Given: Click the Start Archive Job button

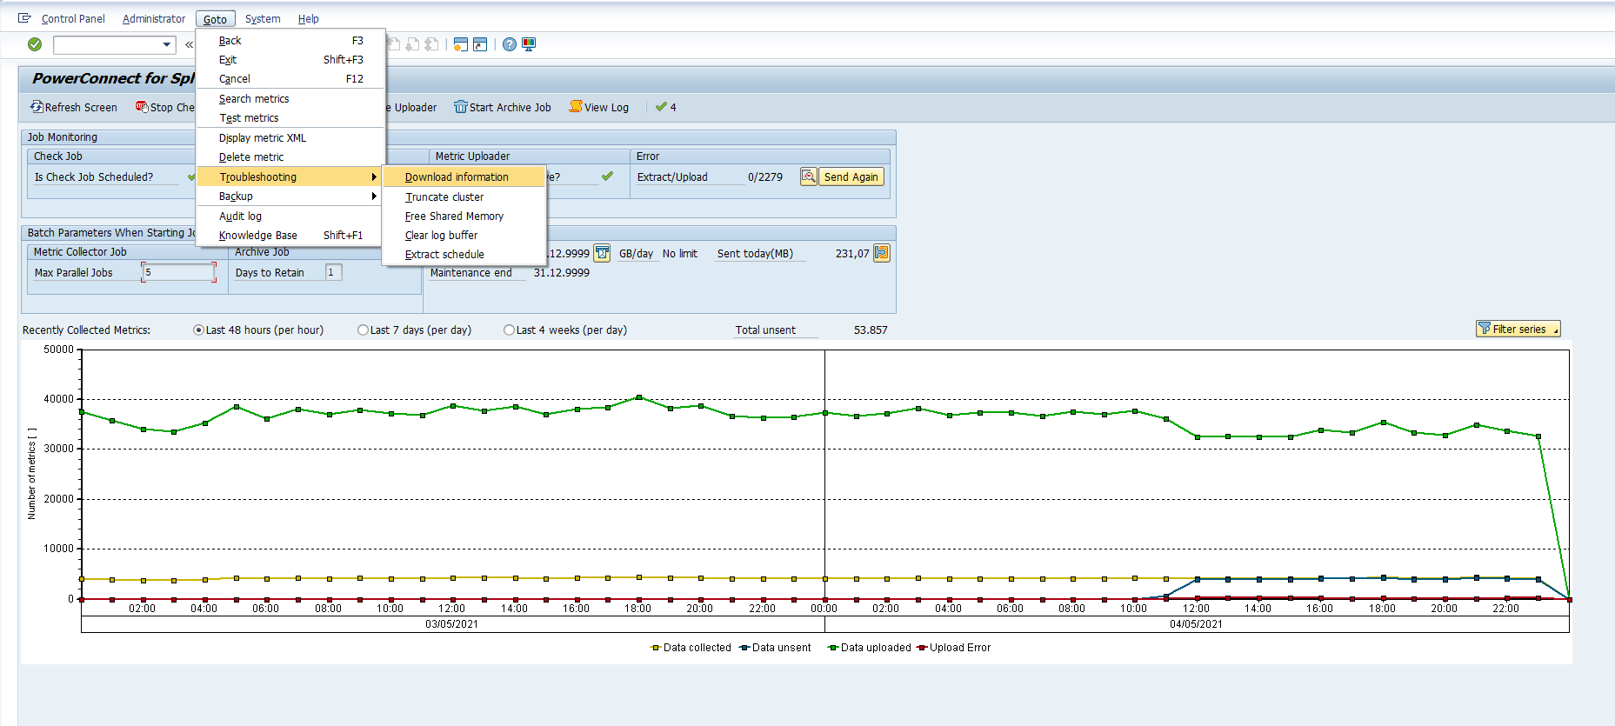Looking at the screenshot, I should pos(502,108).
